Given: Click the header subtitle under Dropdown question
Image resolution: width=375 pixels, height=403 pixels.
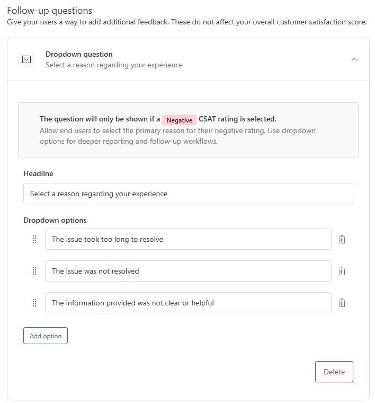Looking at the screenshot, I should coord(114,65).
